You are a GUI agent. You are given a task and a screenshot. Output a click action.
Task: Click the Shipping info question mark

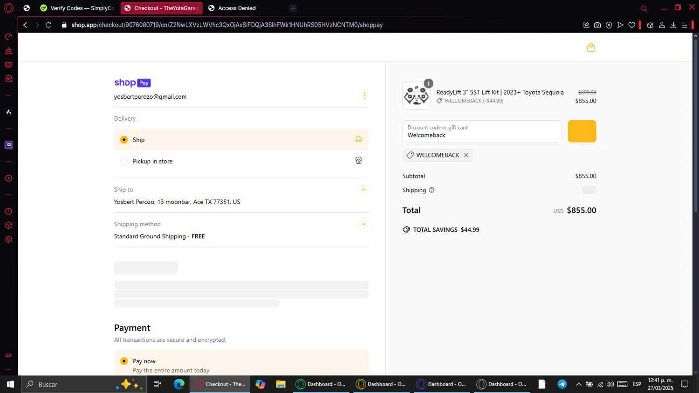[432, 190]
